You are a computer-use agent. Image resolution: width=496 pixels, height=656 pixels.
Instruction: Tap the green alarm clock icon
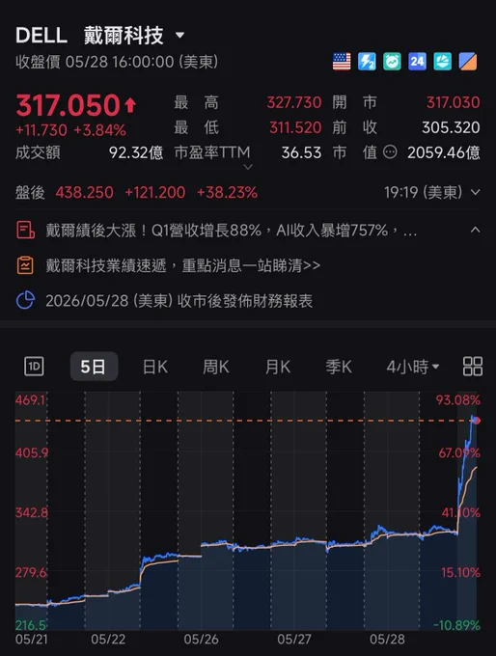tap(392, 62)
